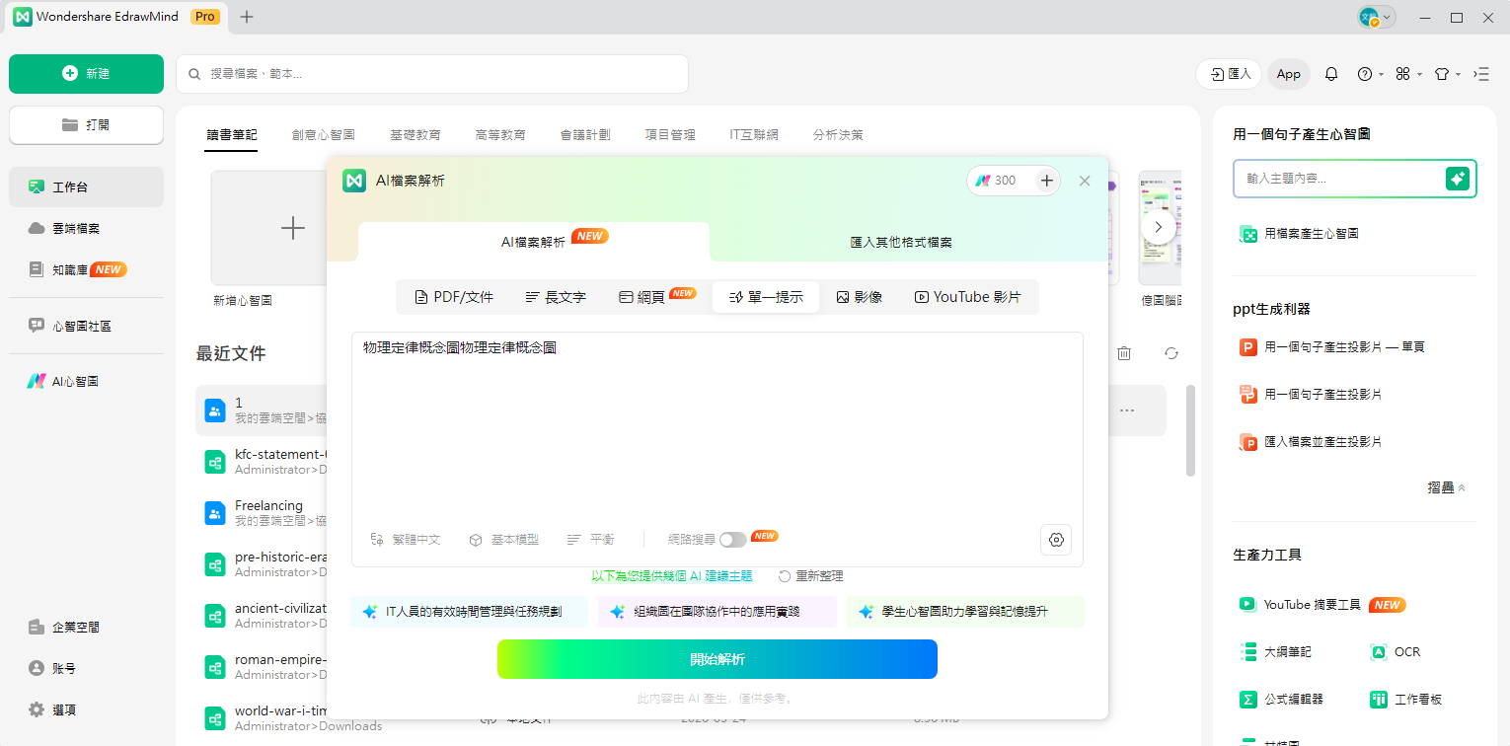Collapse the right panel via 摺疊
This screenshot has height=746, width=1510.
[x=1445, y=486]
